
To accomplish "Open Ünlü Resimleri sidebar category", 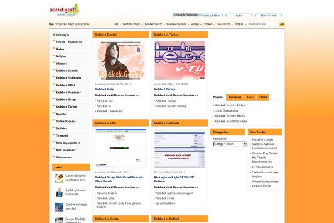I will point(66,150).
